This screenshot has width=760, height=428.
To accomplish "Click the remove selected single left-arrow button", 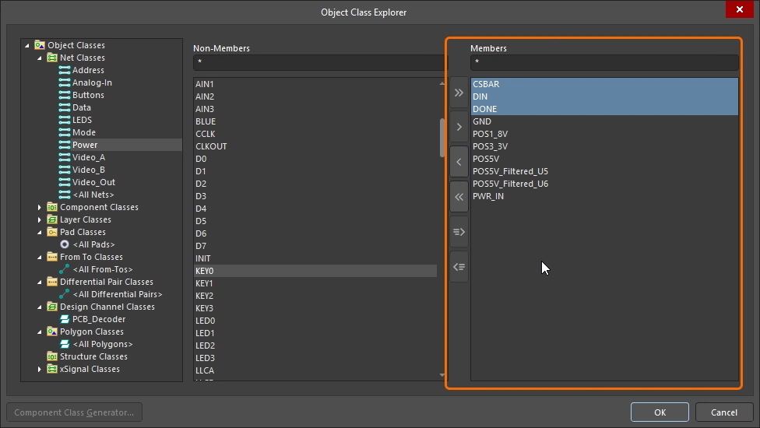I will point(459,162).
